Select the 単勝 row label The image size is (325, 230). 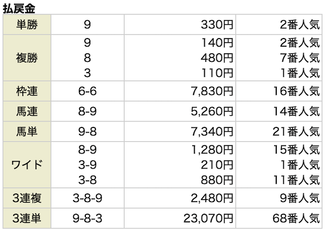tap(27, 24)
